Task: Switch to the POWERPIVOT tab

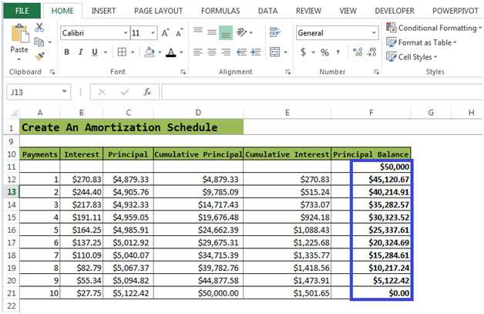Action: tap(455, 11)
